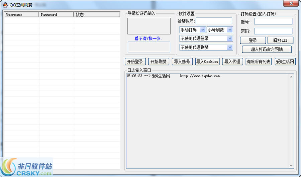The height and width of the screenshot is (177, 301).
Task: Expand the 不使用代理刷赞 dropdown
Action: click(206, 47)
